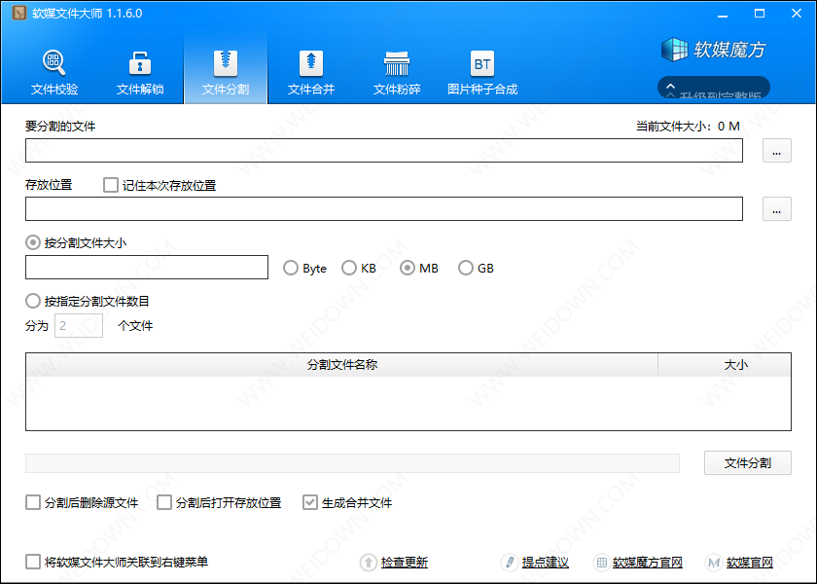Open the 图片种子合成 BT tool
This screenshot has width=817, height=584.
[482, 72]
